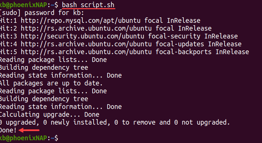Click the first "Building dependency tree" line
Image resolution: width=262 pixels, height=143 pixels.
point(44,67)
